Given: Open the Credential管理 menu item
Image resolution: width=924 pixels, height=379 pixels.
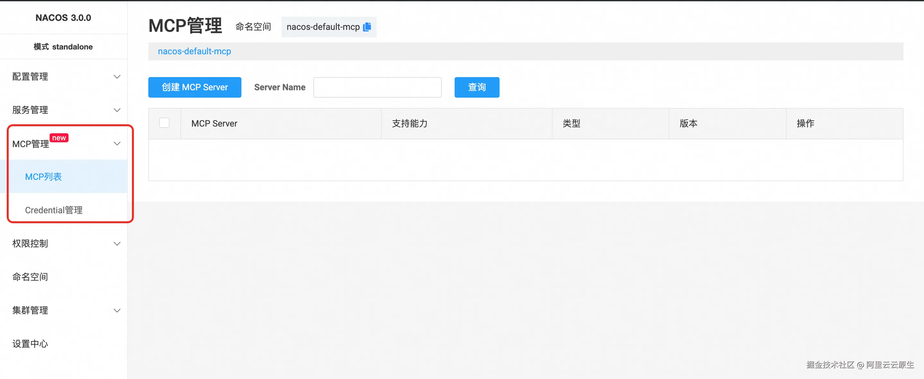Looking at the screenshot, I should click(x=54, y=210).
